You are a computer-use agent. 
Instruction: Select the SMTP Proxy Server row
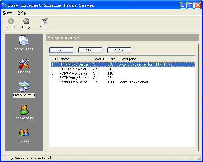click(123, 78)
